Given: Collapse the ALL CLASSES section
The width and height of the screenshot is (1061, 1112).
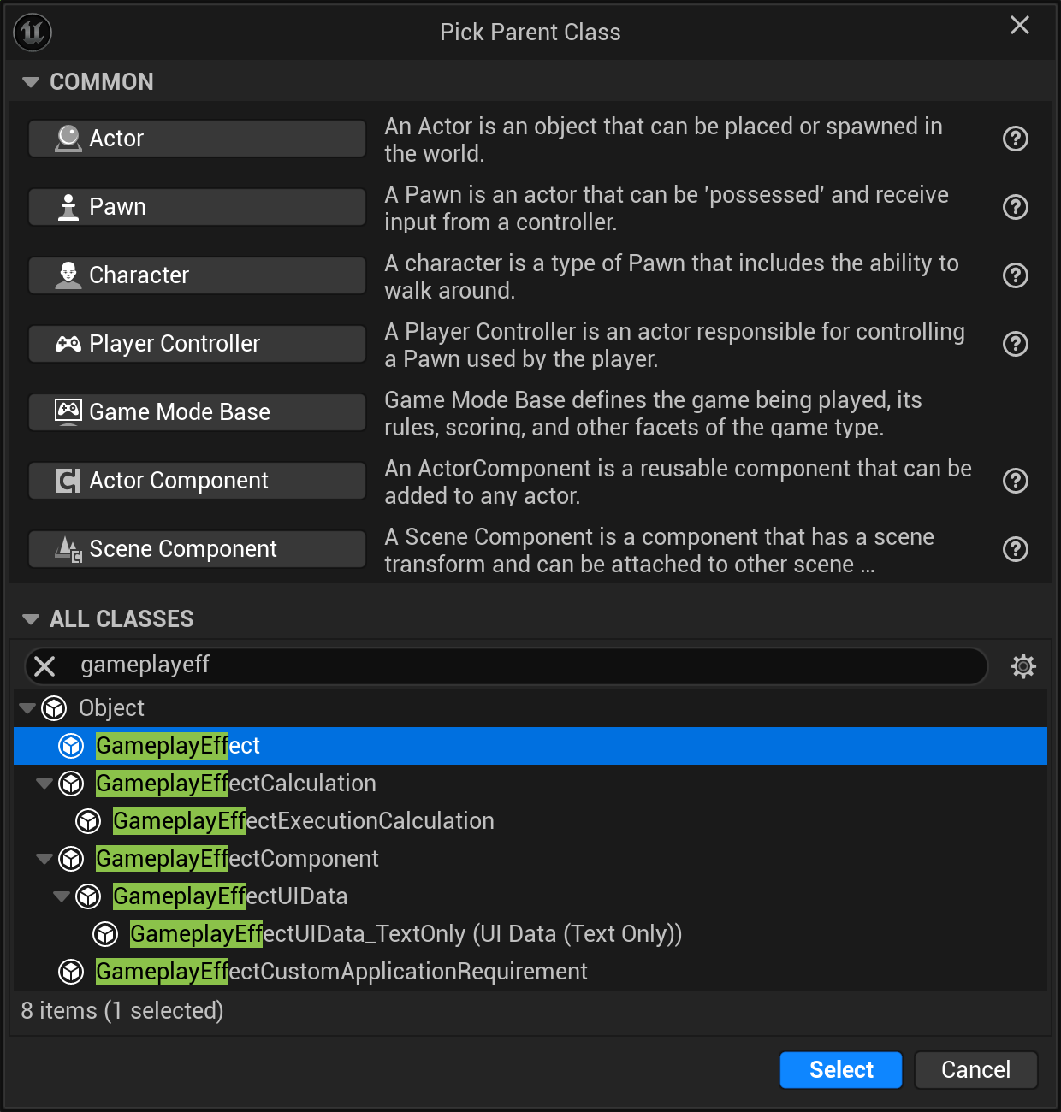Looking at the screenshot, I should pyautogui.click(x=31, y=619).
